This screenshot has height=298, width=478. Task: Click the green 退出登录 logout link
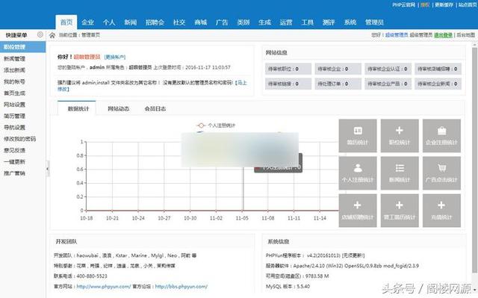[443, 35]
